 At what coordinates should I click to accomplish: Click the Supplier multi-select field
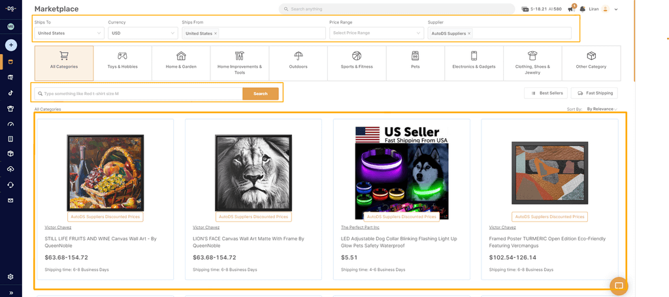pos(500,33)
